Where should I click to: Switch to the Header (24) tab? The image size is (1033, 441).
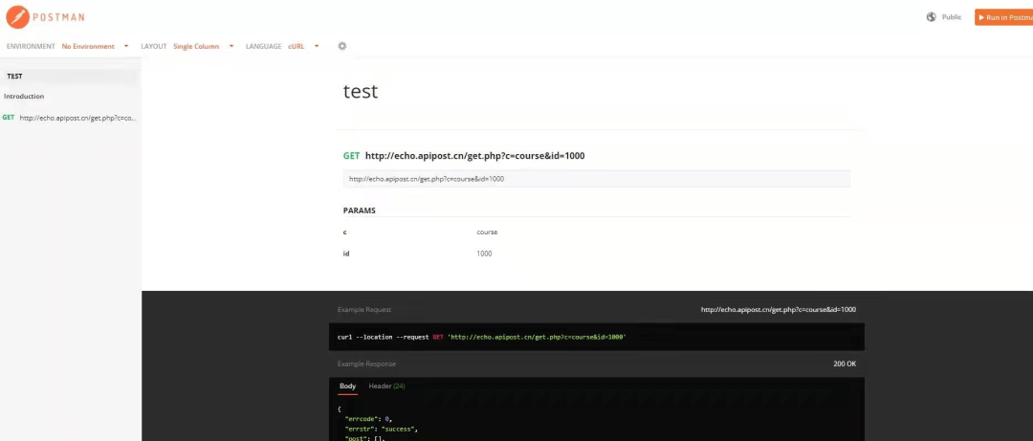[x=386, y=386]
